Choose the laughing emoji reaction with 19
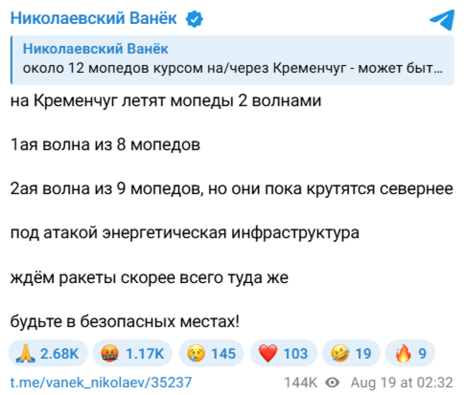Image resolution: width=464 pixels, height=395 pixels. 352,353
